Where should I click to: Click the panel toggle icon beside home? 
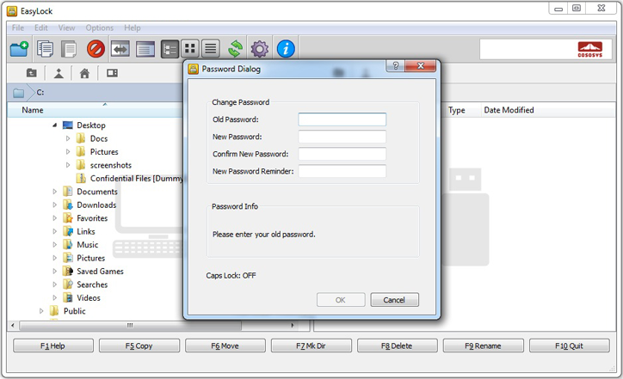[x=112, y=73]
